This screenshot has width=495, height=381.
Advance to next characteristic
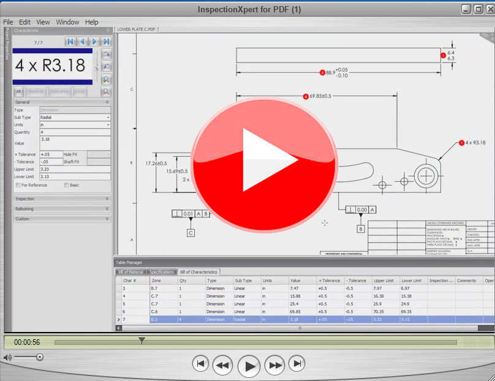coord(95,42)
